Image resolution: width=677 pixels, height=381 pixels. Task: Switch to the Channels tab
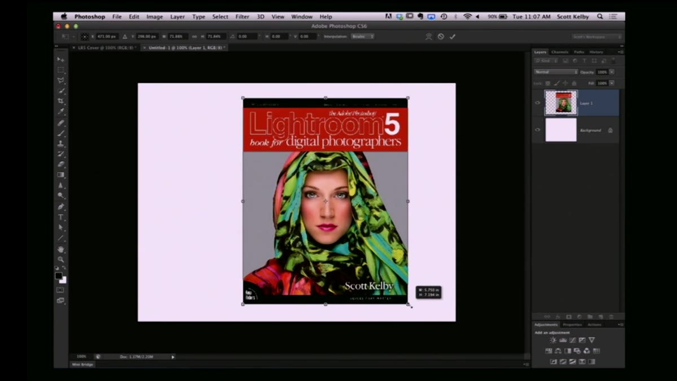pyautogui.click(x=560, y=52)
